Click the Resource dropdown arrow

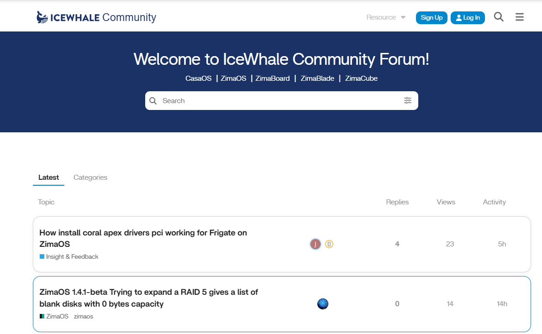pos(403,18)
